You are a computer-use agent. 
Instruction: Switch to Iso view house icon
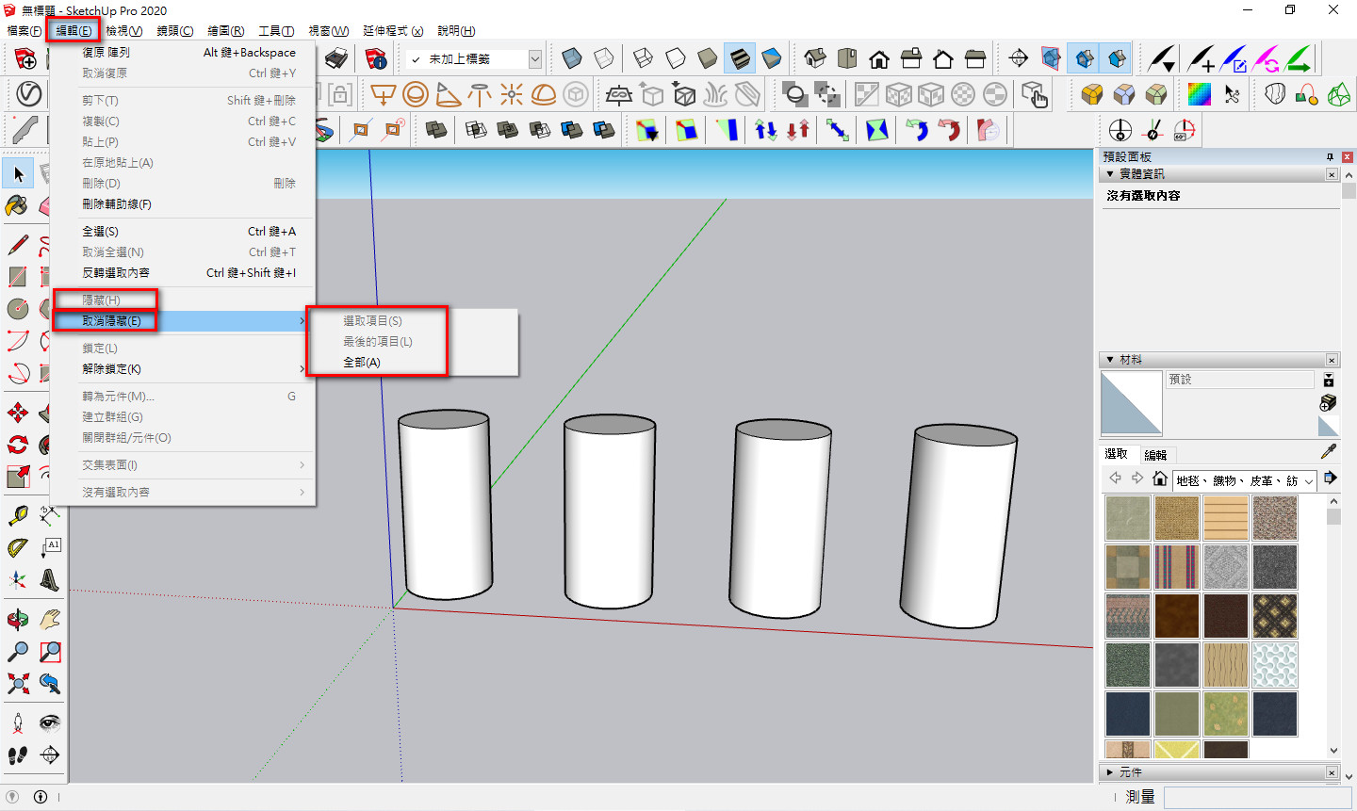pyautogui.click(x=815, y=59)
